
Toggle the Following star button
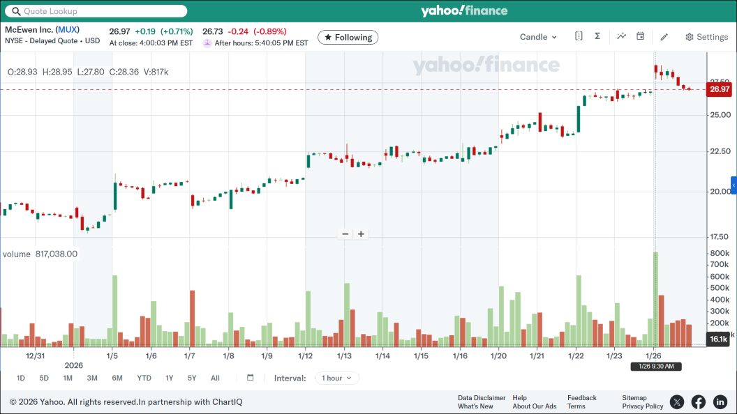click(x=348, y=37)
